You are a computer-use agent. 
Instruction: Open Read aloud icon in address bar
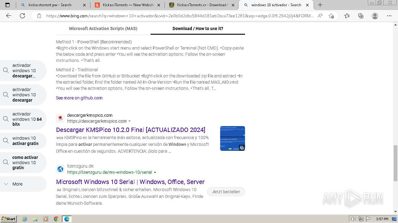tap(320, 16)
